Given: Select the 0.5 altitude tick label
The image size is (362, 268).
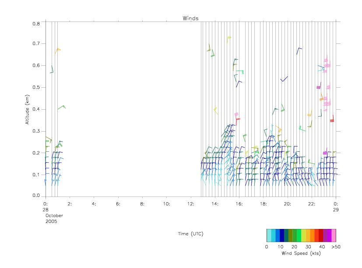Looking at the screenshot, I should 36,87.
